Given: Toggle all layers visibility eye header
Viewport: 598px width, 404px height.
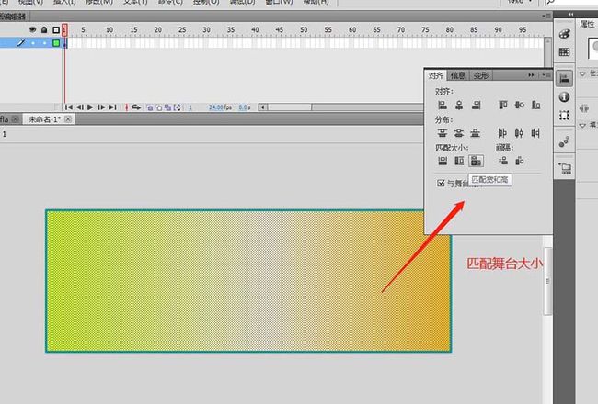Looking at the screenshot, I should pyautogui.click(x=33, y=29).
